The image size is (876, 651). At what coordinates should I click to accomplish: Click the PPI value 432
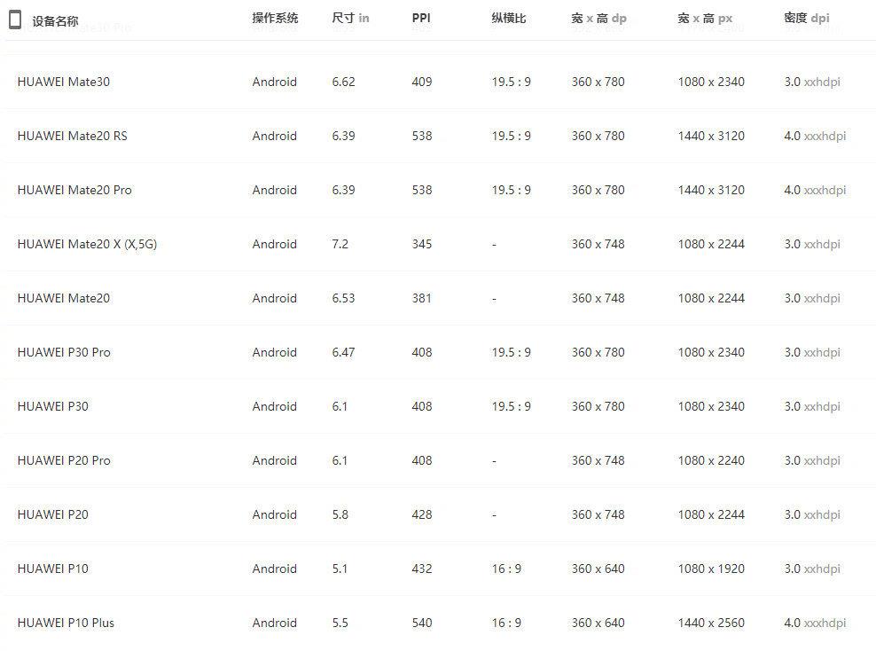pos(422,569)
